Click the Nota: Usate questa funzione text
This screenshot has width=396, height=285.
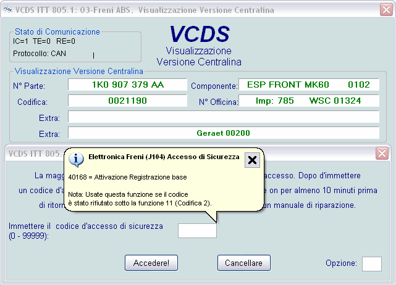(140, 199)
